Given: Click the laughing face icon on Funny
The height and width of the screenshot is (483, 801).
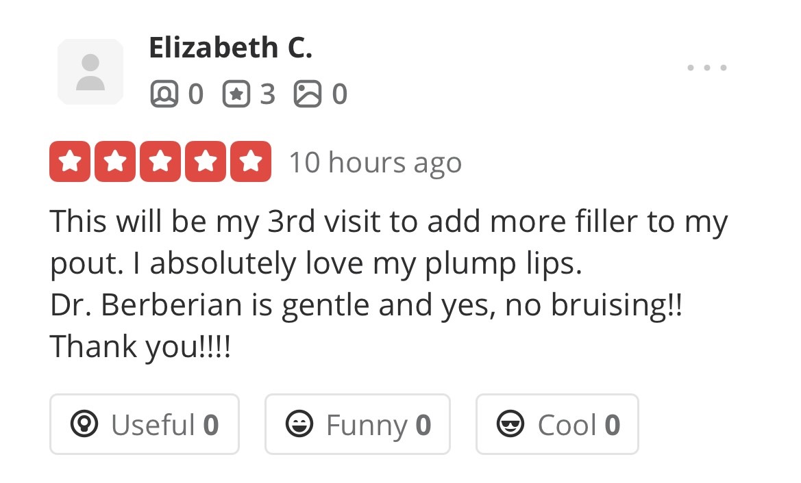Looking at the screenshot, I should tap(299, 425).
